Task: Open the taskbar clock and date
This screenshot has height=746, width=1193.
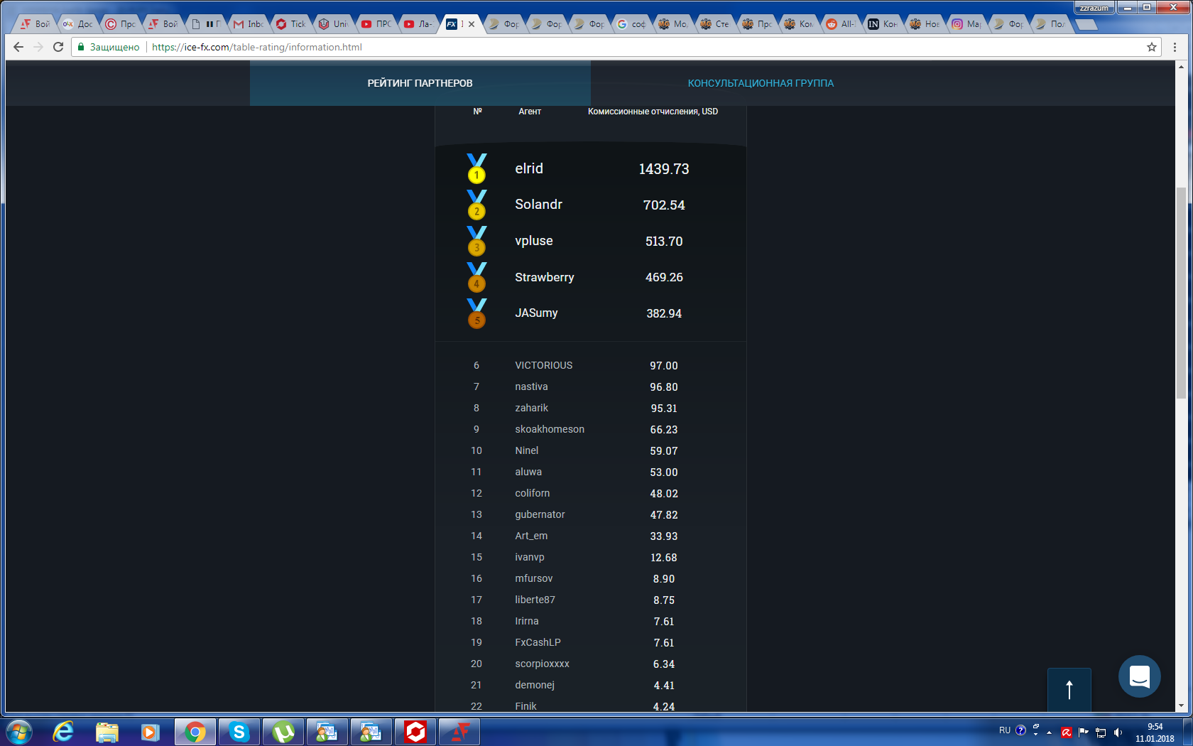Action: 1155,733
